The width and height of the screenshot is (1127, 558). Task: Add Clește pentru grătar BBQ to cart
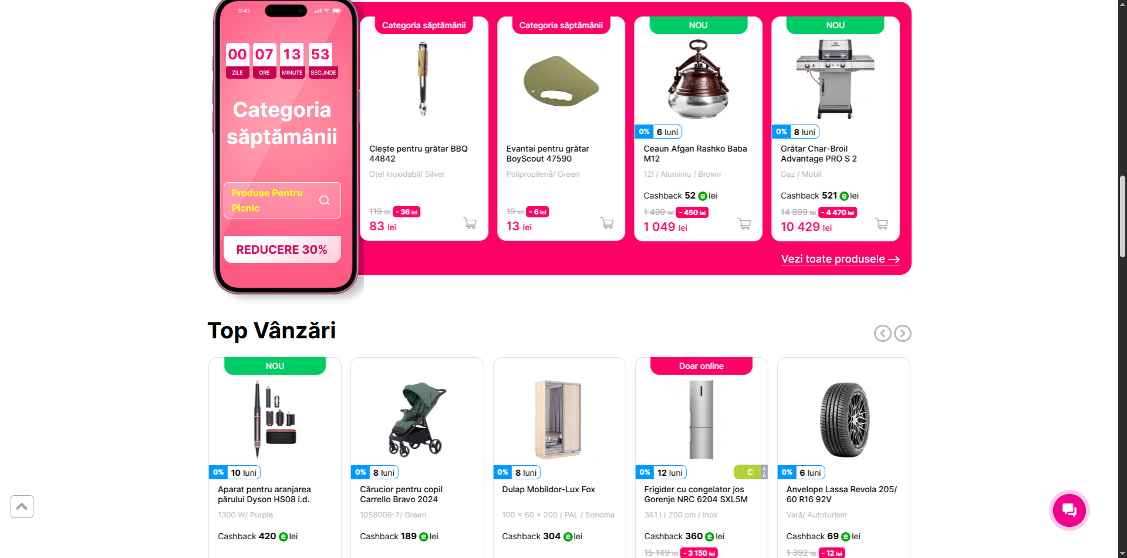coord(470,223)
